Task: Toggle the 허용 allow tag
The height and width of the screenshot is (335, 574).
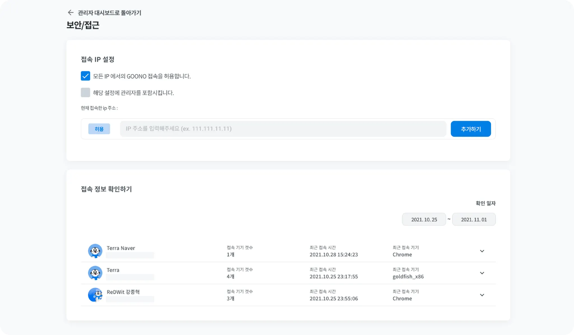Action: point(99,129)
